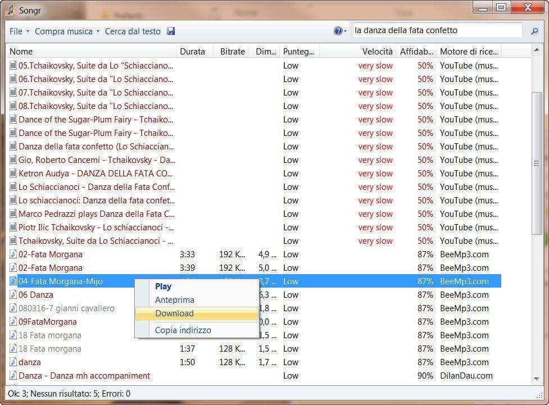This screenshot has width=549, height=405.
Task: Click the save disk icon in toolbar
Action: [171, 31]
